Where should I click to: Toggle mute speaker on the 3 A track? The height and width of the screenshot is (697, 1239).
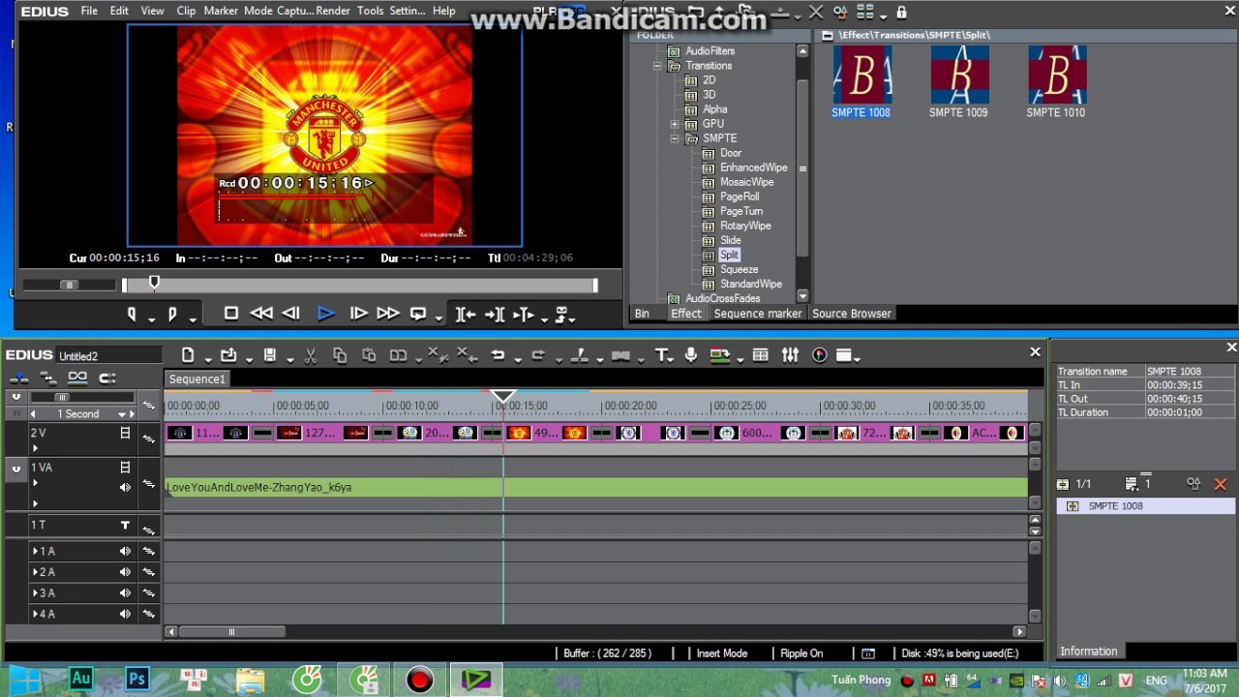[x=125, y=593]
